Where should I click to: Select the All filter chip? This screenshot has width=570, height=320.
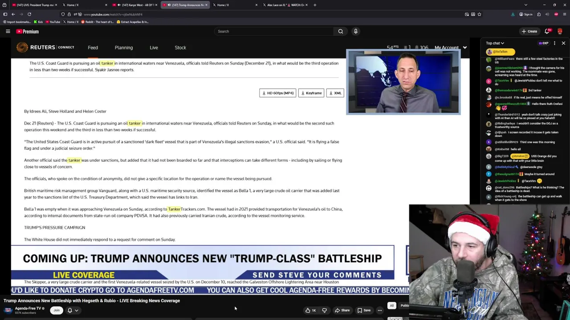coord(392,306)
